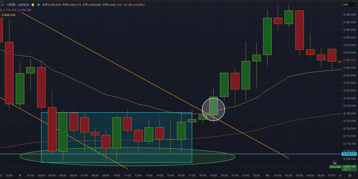The height and width of the screenshot is (179, 358).
Task: Click price axis label 4,730.000
Action: [x=349, y=113]
